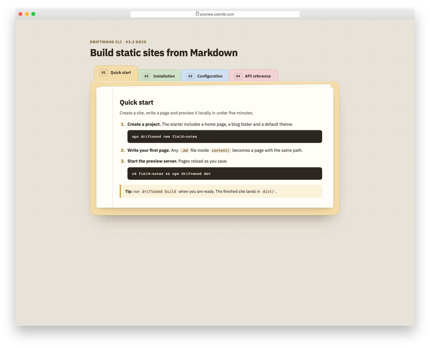
Task: Click the 'Quick start' heading in the panel
Action: point(137,102)
